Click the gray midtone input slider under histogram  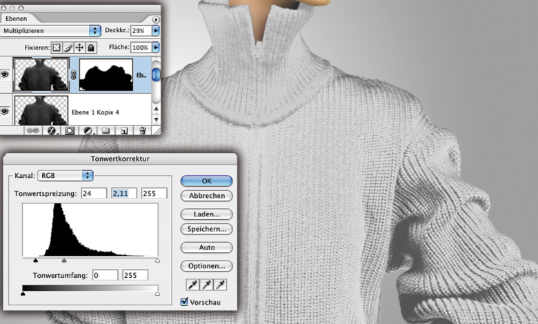(x=64, y=261)
